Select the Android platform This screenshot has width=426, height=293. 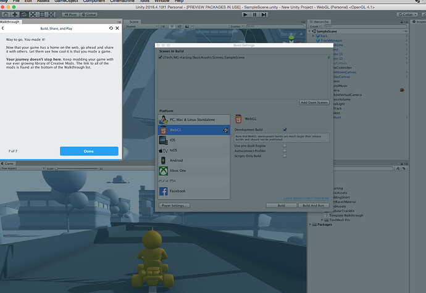click(x=194, y=160)
